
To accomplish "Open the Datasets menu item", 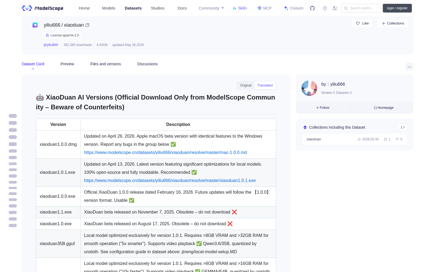I will point(133,8).
